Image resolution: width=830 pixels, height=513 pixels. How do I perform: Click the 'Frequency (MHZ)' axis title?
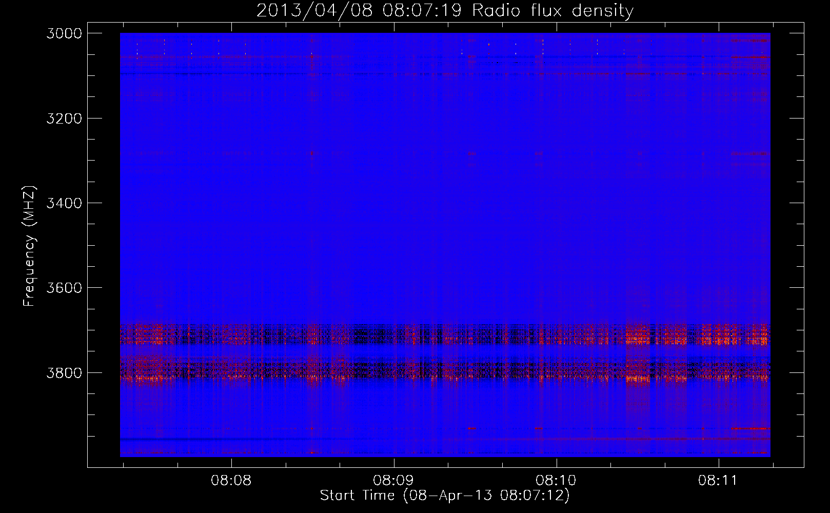coord(29,246)
